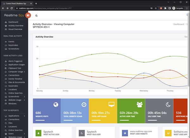
Task: Open Visual Overview in sidebar
Action: point(15,29)
